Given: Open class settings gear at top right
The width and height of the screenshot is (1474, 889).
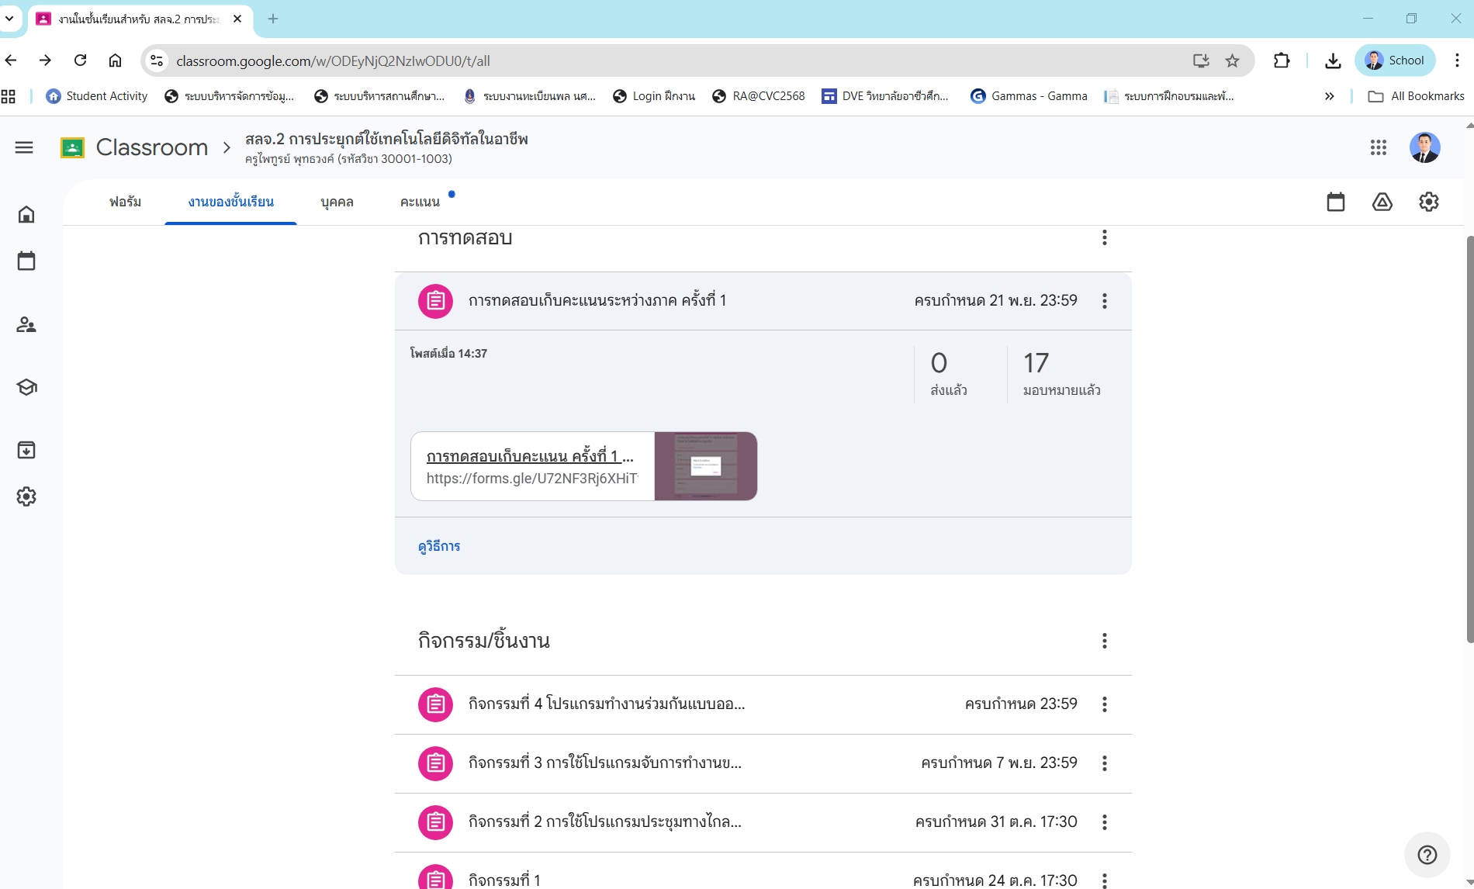Looking at the screenshot, I should (x=1428, y=202).
